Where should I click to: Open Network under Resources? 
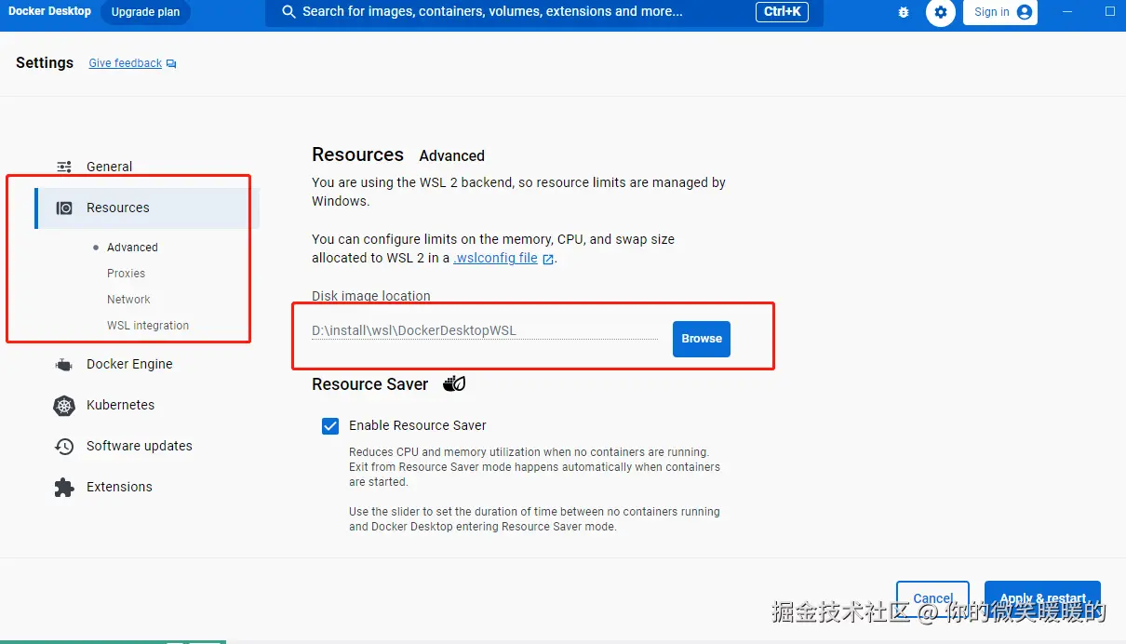(128, 300)
